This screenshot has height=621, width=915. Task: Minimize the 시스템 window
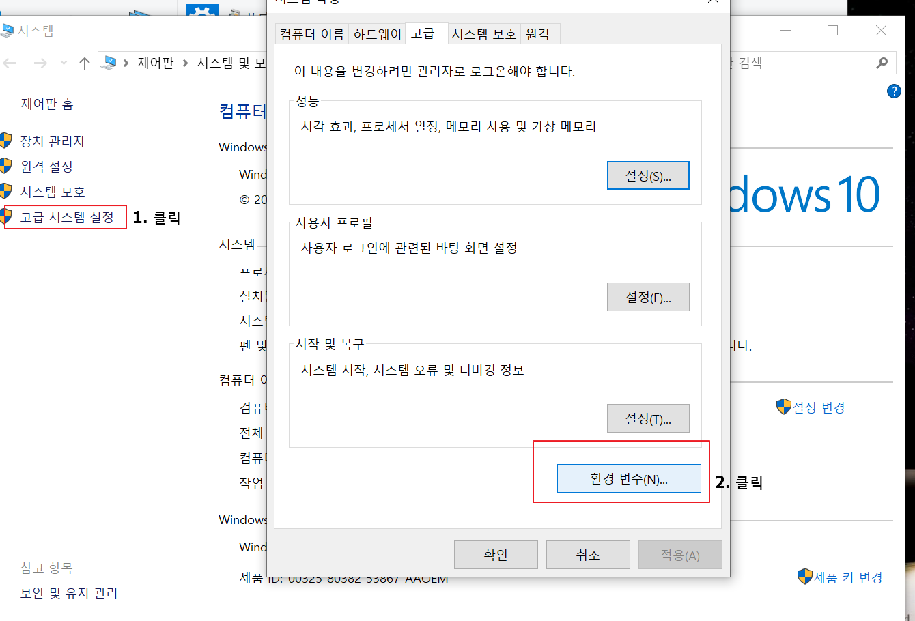pyautogui.click(x=786, y=31)
